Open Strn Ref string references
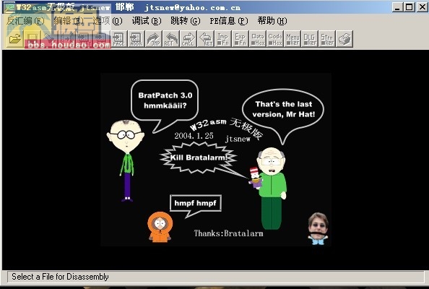429x289 pixels. click(x=326, y=39)
